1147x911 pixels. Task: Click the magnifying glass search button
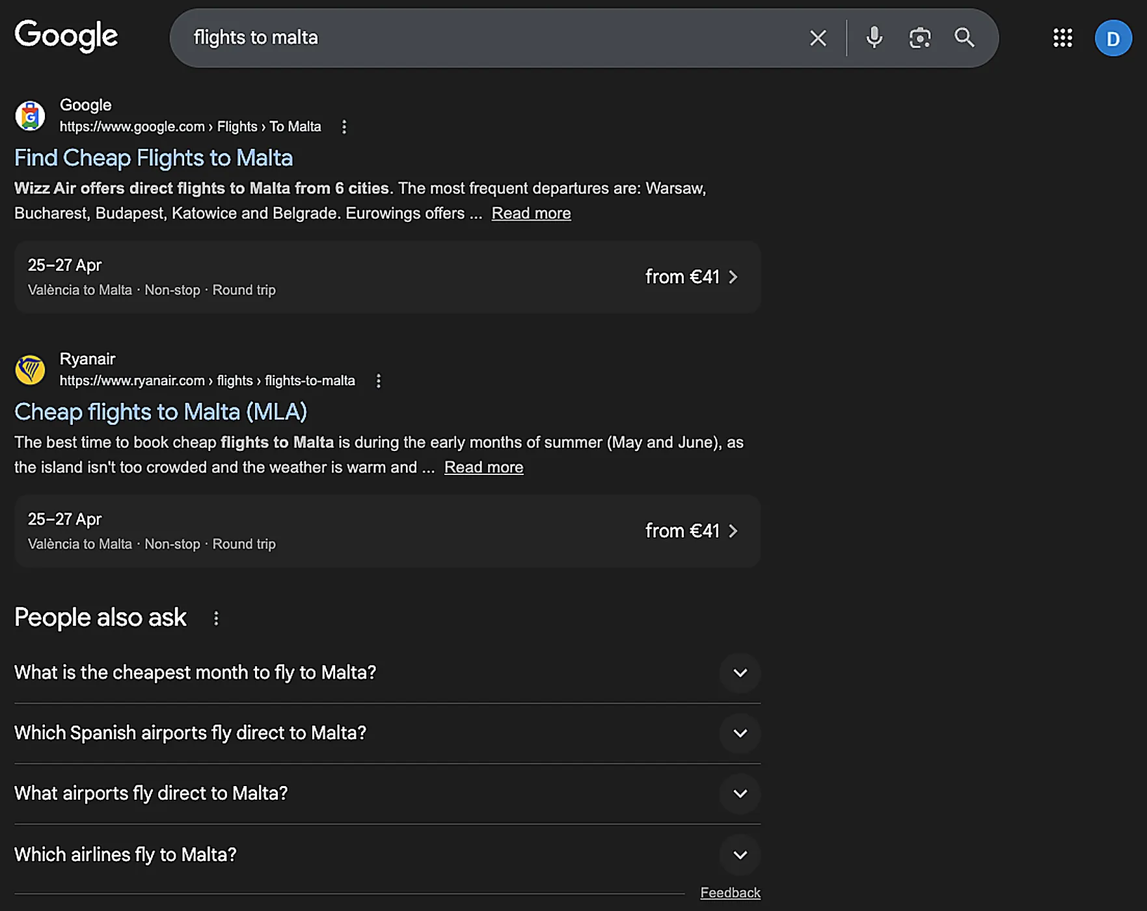(x=964, y=38)
